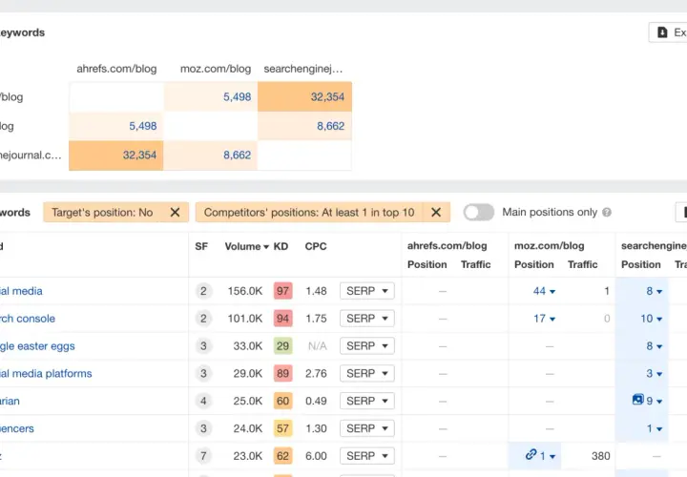This screenshot has height=477, width=687.
Task: Remove the Competitors' positions filter
Action: [x=436, y=213]
